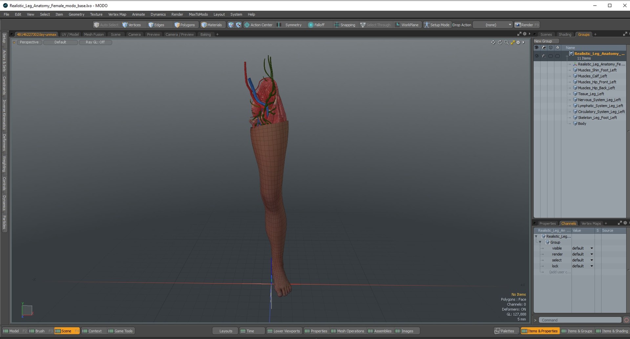This screenshot has width=630, height=339.
Task: Click the viewport rotate icon
Action: pos(500,42)
